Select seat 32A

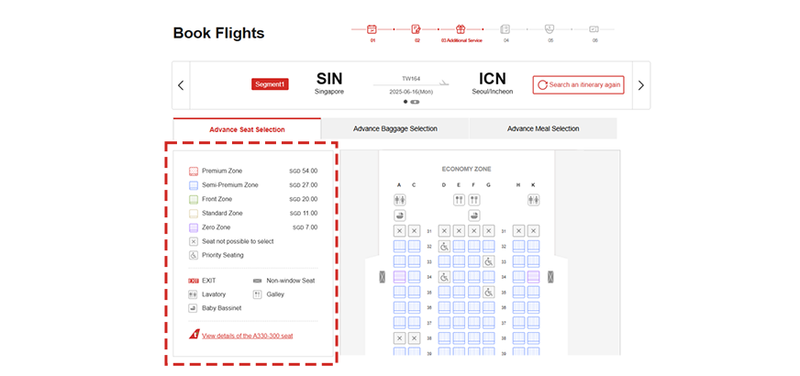point(399,246)
